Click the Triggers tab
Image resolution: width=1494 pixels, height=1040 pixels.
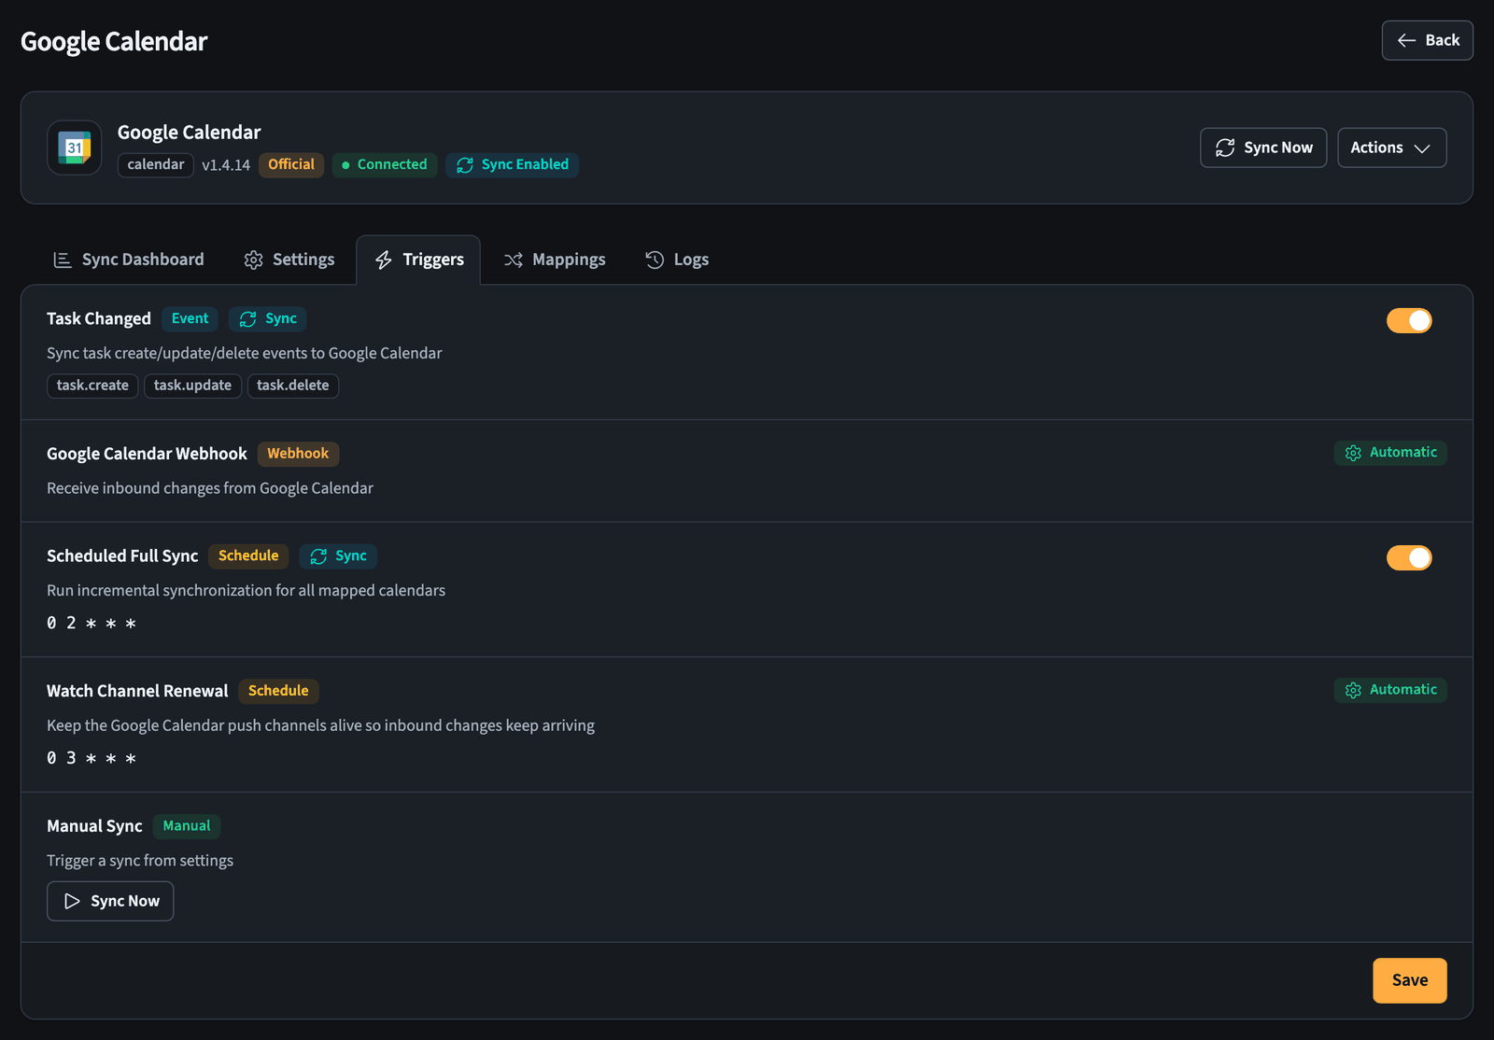coord(418,260)
